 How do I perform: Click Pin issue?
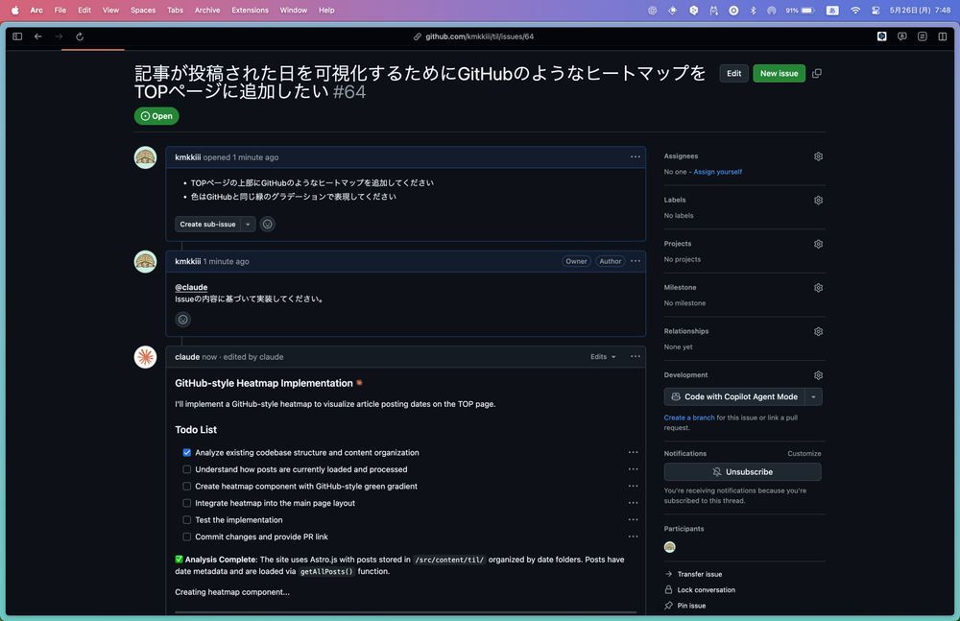point(685,606)
